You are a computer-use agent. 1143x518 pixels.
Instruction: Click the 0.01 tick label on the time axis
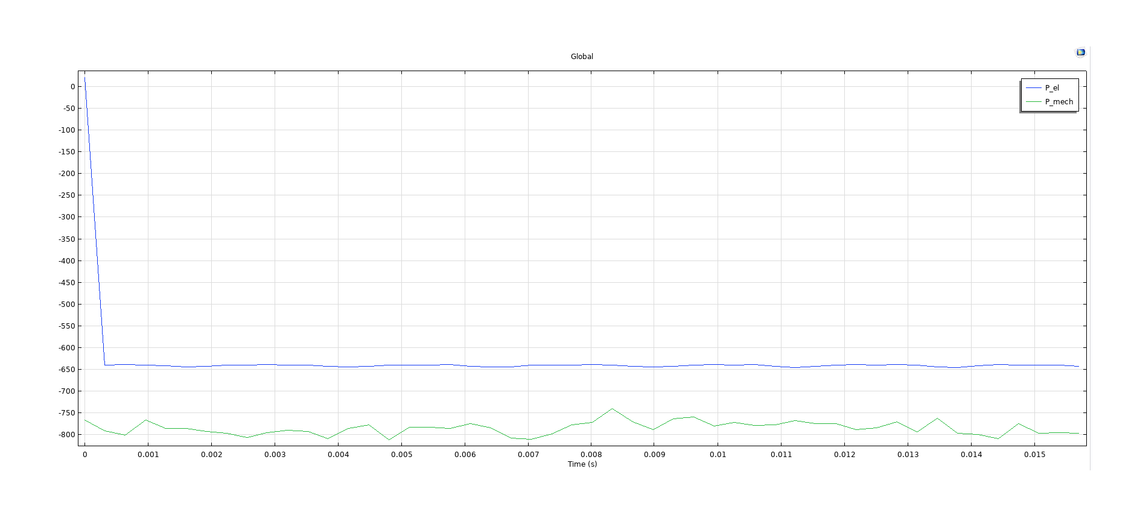718,455
